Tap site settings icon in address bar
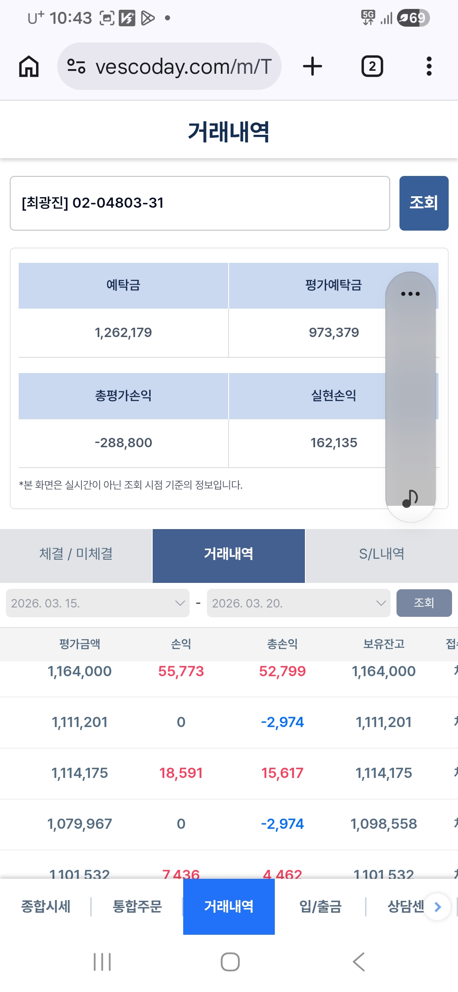The width and height of the screenshot is (458, 992). point(76,67)
